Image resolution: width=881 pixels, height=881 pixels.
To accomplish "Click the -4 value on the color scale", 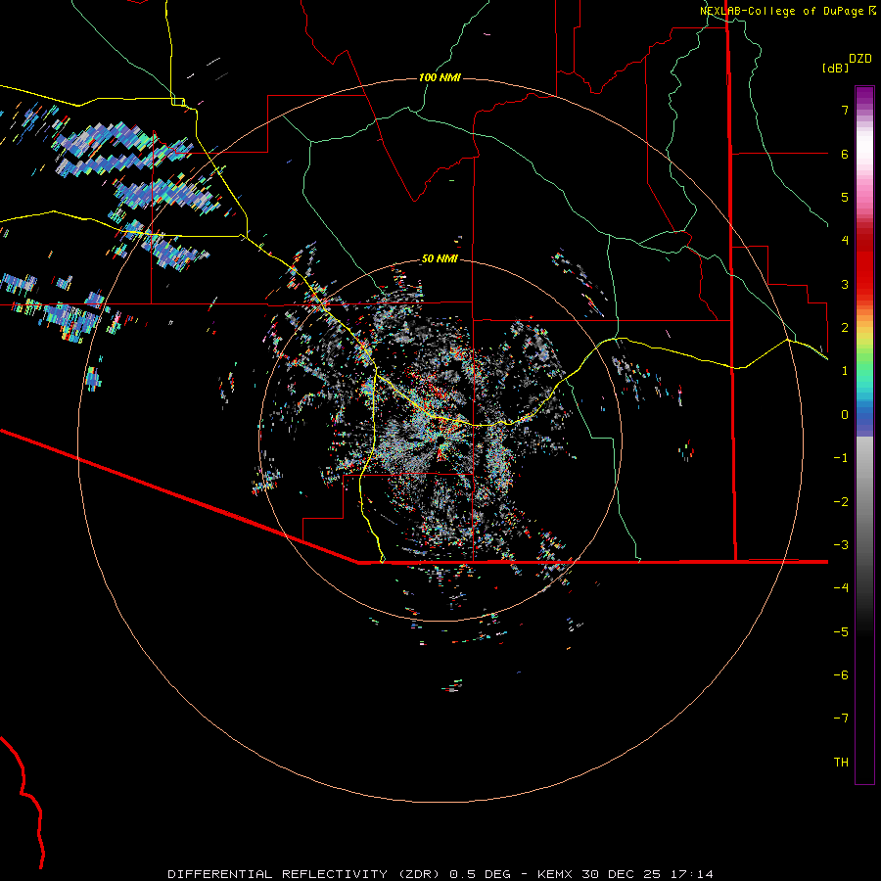I will (841, 588).
